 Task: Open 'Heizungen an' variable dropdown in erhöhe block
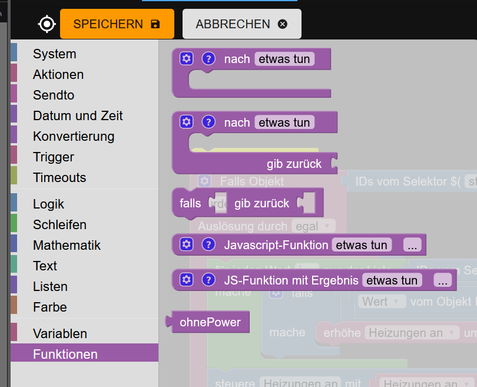(412, 333)
